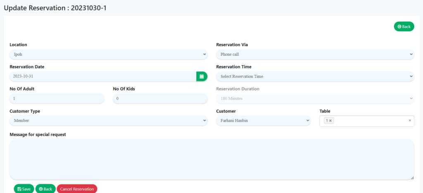Click the Back button next to Save
This screenshot has height=193, width=423.
coord(45,189)
